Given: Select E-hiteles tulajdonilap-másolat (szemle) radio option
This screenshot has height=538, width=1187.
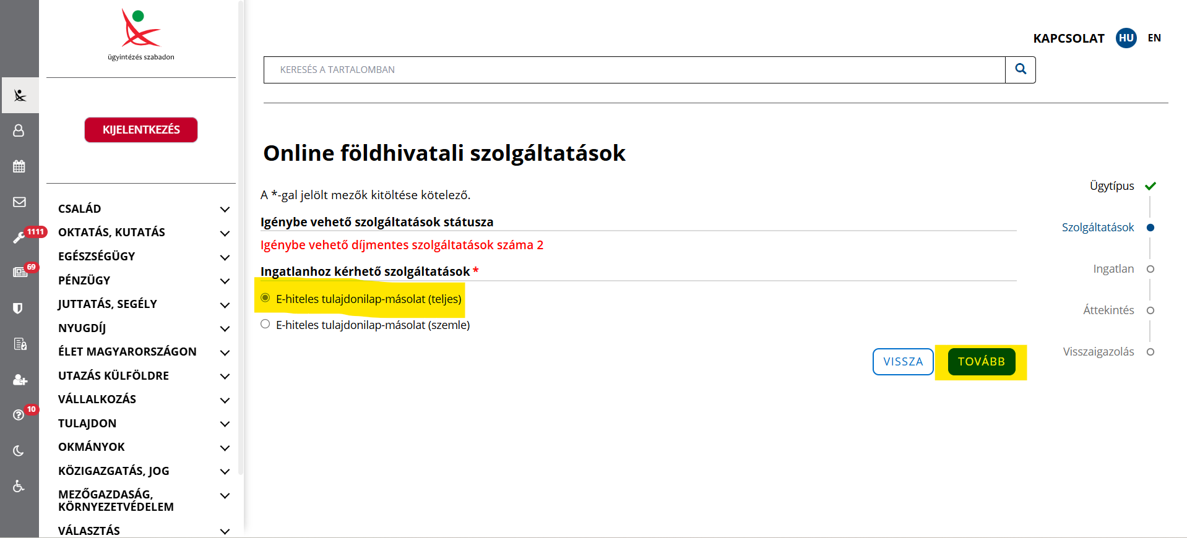Looking at the screenshot, I should [265, 324].
